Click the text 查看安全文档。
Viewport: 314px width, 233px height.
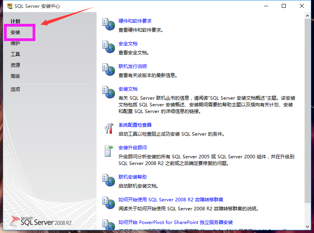[x=134, y=53]
